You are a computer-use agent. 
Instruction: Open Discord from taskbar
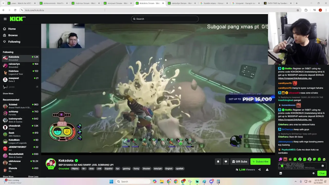[211, 181]
